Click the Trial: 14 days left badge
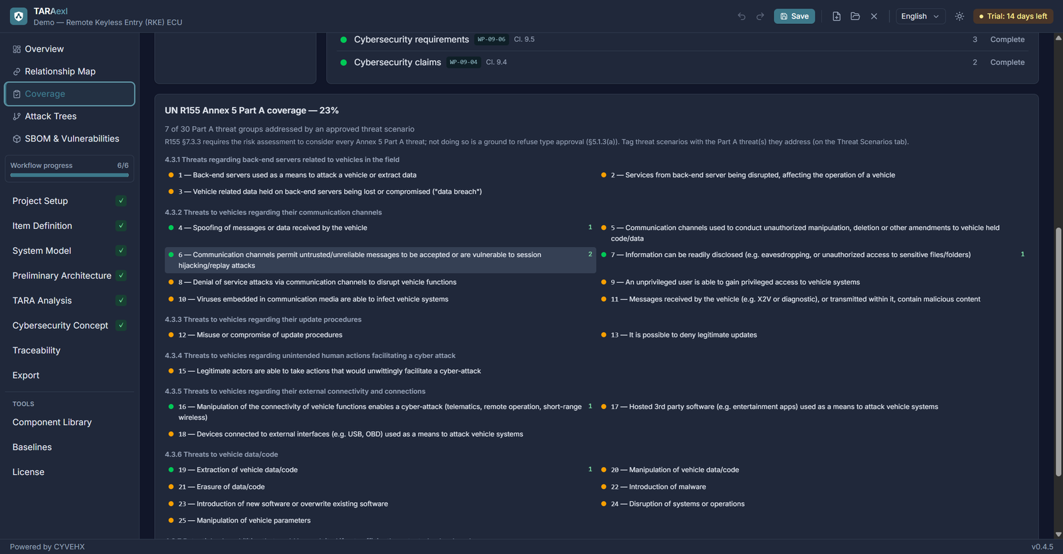The height and width of the screenshot is (554, 1063). coord(1013,16)
